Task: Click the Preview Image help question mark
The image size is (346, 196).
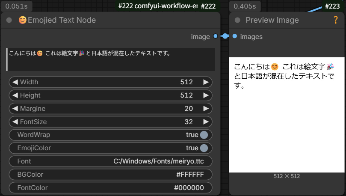Action: [x=335, y=20]
